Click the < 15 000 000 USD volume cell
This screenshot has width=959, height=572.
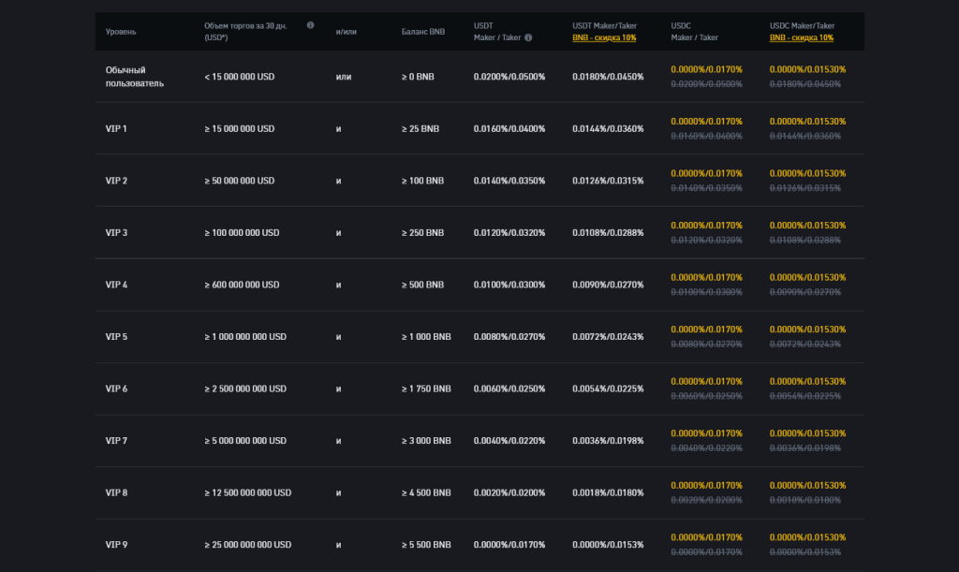click(239, 77)
